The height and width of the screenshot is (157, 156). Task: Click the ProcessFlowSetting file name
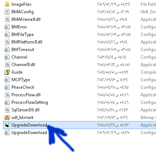point(30,102)
